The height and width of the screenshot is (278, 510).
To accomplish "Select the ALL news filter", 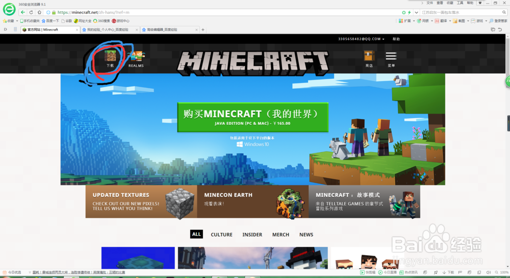I will tap(196, 234).
